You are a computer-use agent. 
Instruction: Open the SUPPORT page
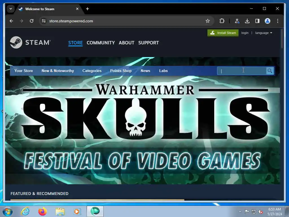coord(148,43)
